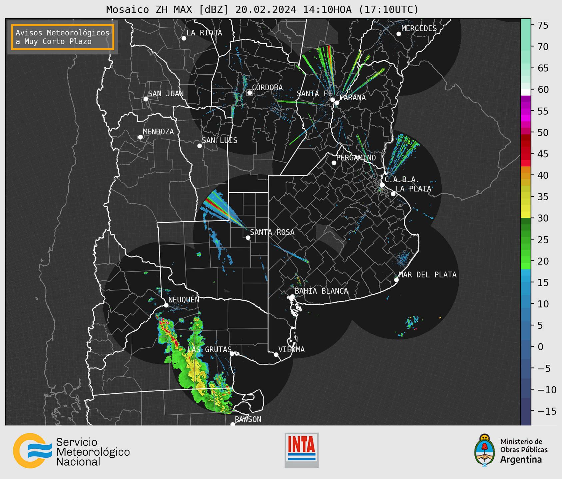Image resolution: width=562 pixels, height=479 pixels.
Task: Click the BAHÍA BLANCA marker dot
Action: point(292,296)
